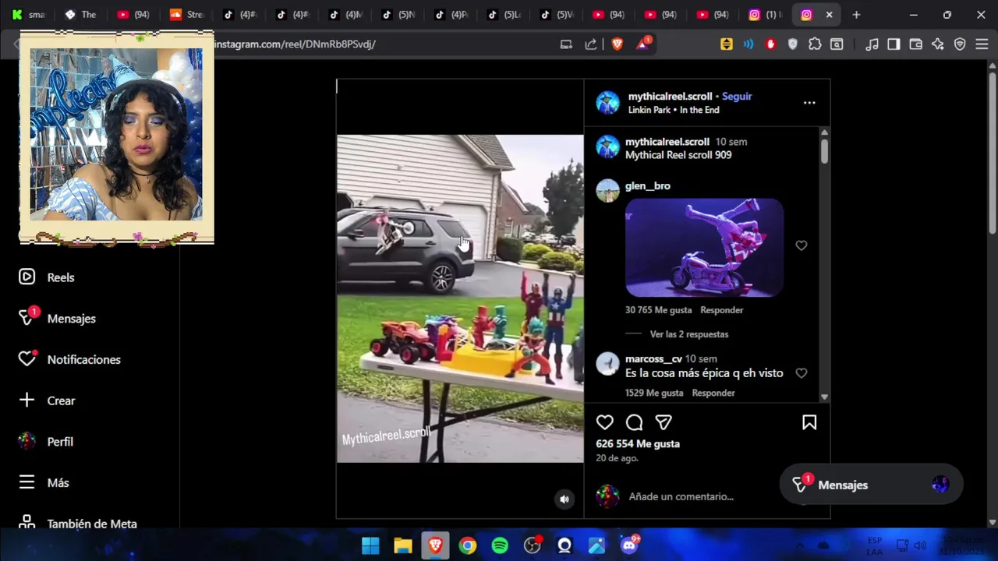The image size is (998, 561).
Task: Reply to the marcoss__cv comment
Action: pyautogui.click(x=713, y=393)
